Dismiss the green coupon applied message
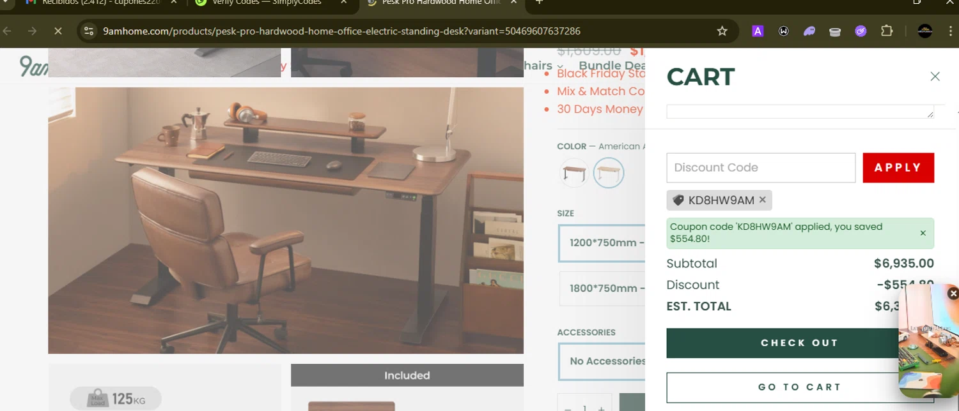This screenshot has width=959, height=411. [x=923, y=233]
